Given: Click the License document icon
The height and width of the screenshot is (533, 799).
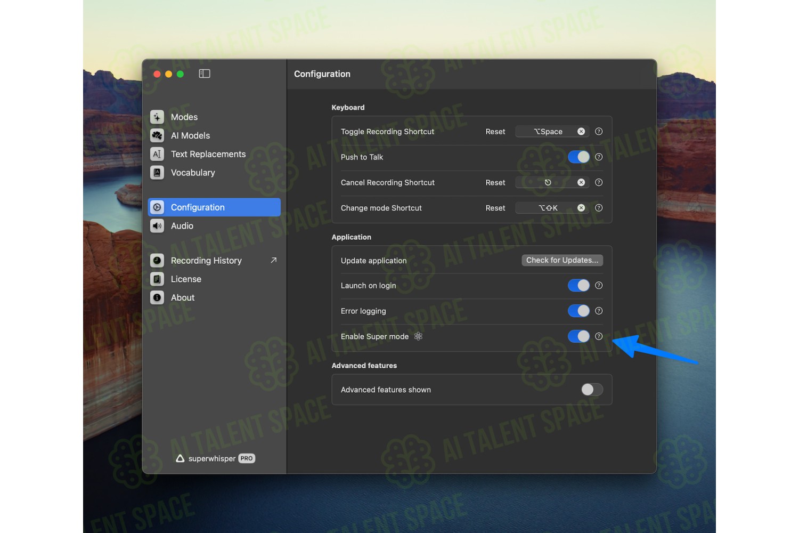Looking at the screenshot, I should (x=157, y=279).
